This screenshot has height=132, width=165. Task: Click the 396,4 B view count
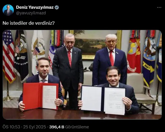pos(57,127)
